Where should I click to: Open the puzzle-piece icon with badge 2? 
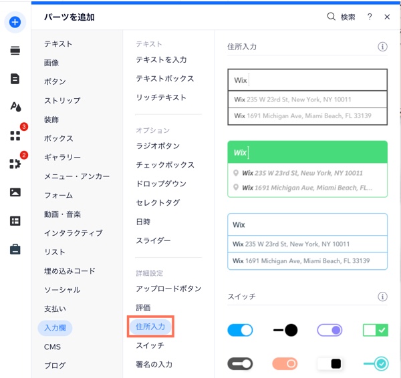[x=15, y=164]
